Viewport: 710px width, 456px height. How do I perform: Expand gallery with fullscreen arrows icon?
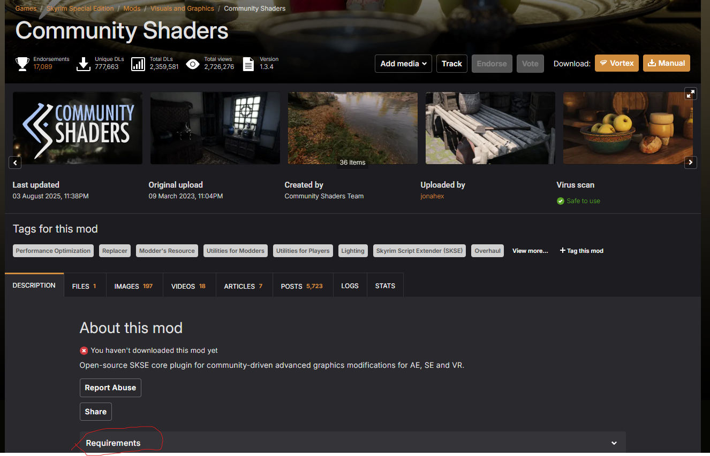pos(691,94)
